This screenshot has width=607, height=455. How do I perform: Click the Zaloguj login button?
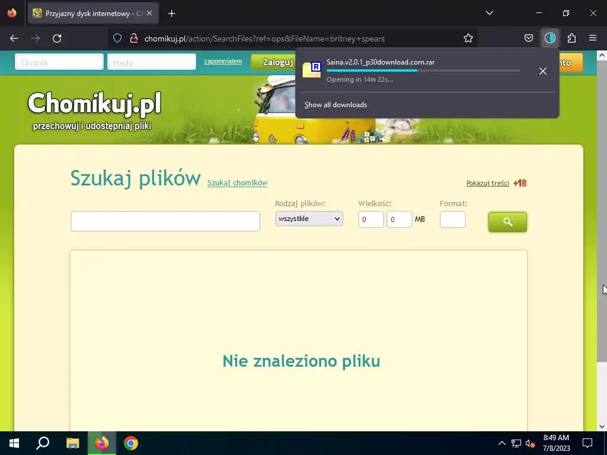click(x=274, y=62)
